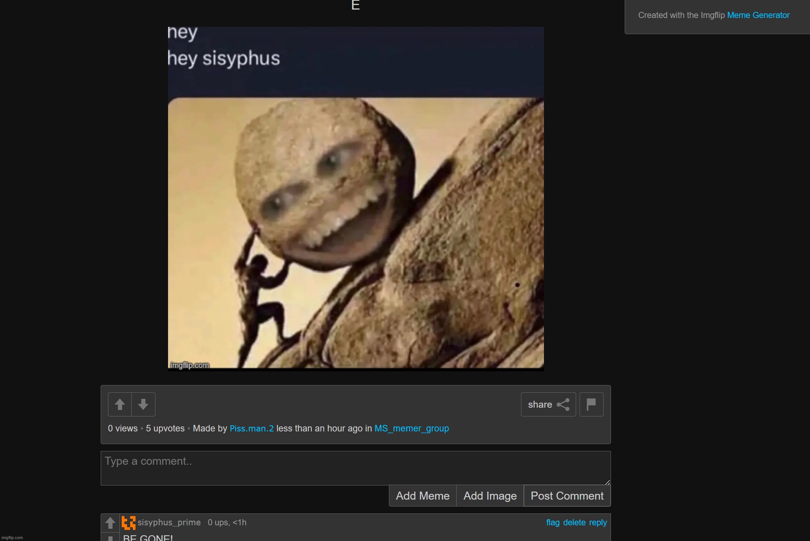This screenshot has width=810, height=541.
Task: Click into the Type a comment field
Action: [356, 468]
